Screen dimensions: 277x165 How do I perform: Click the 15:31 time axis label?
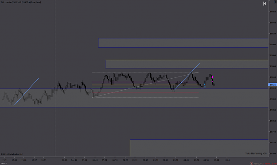pos(5,160)
